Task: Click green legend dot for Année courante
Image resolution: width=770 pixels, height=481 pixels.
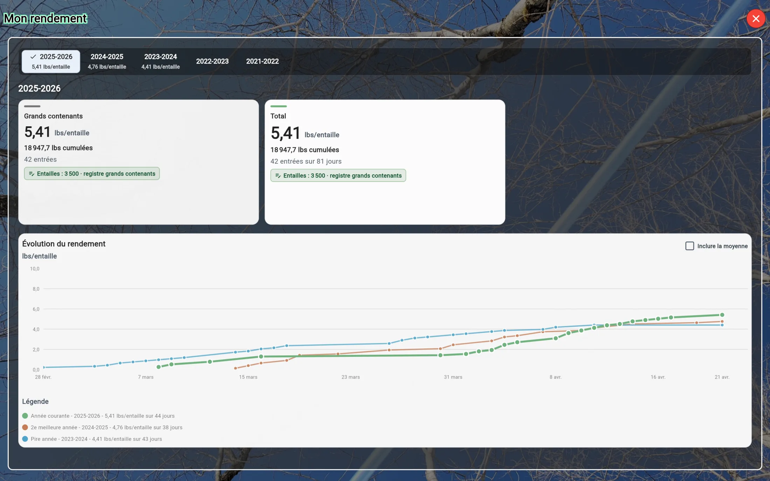Action: [25, 416]
